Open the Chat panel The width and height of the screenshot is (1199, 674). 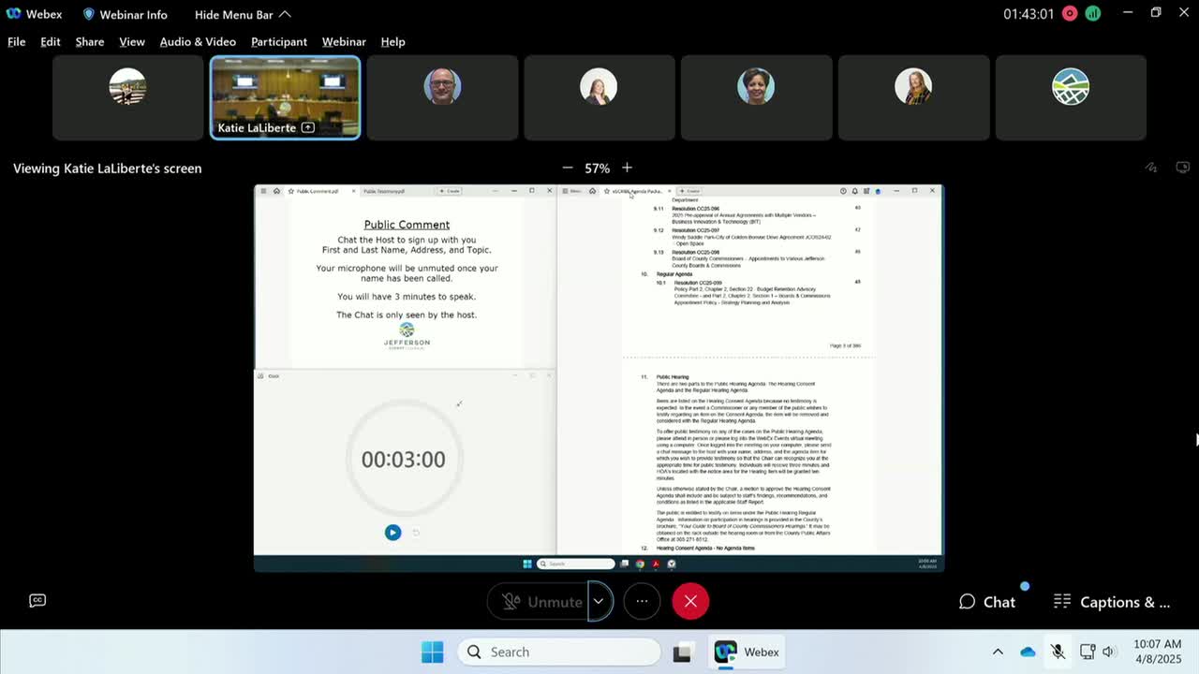coord(987,602)
